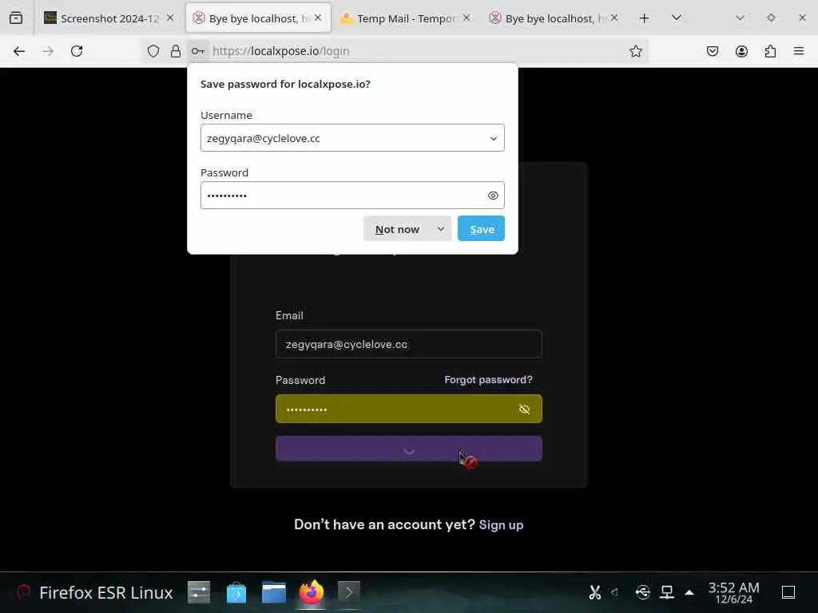The image size is (818, 613).
Task: Open the volume tray icon
Action: click(616, 593)
